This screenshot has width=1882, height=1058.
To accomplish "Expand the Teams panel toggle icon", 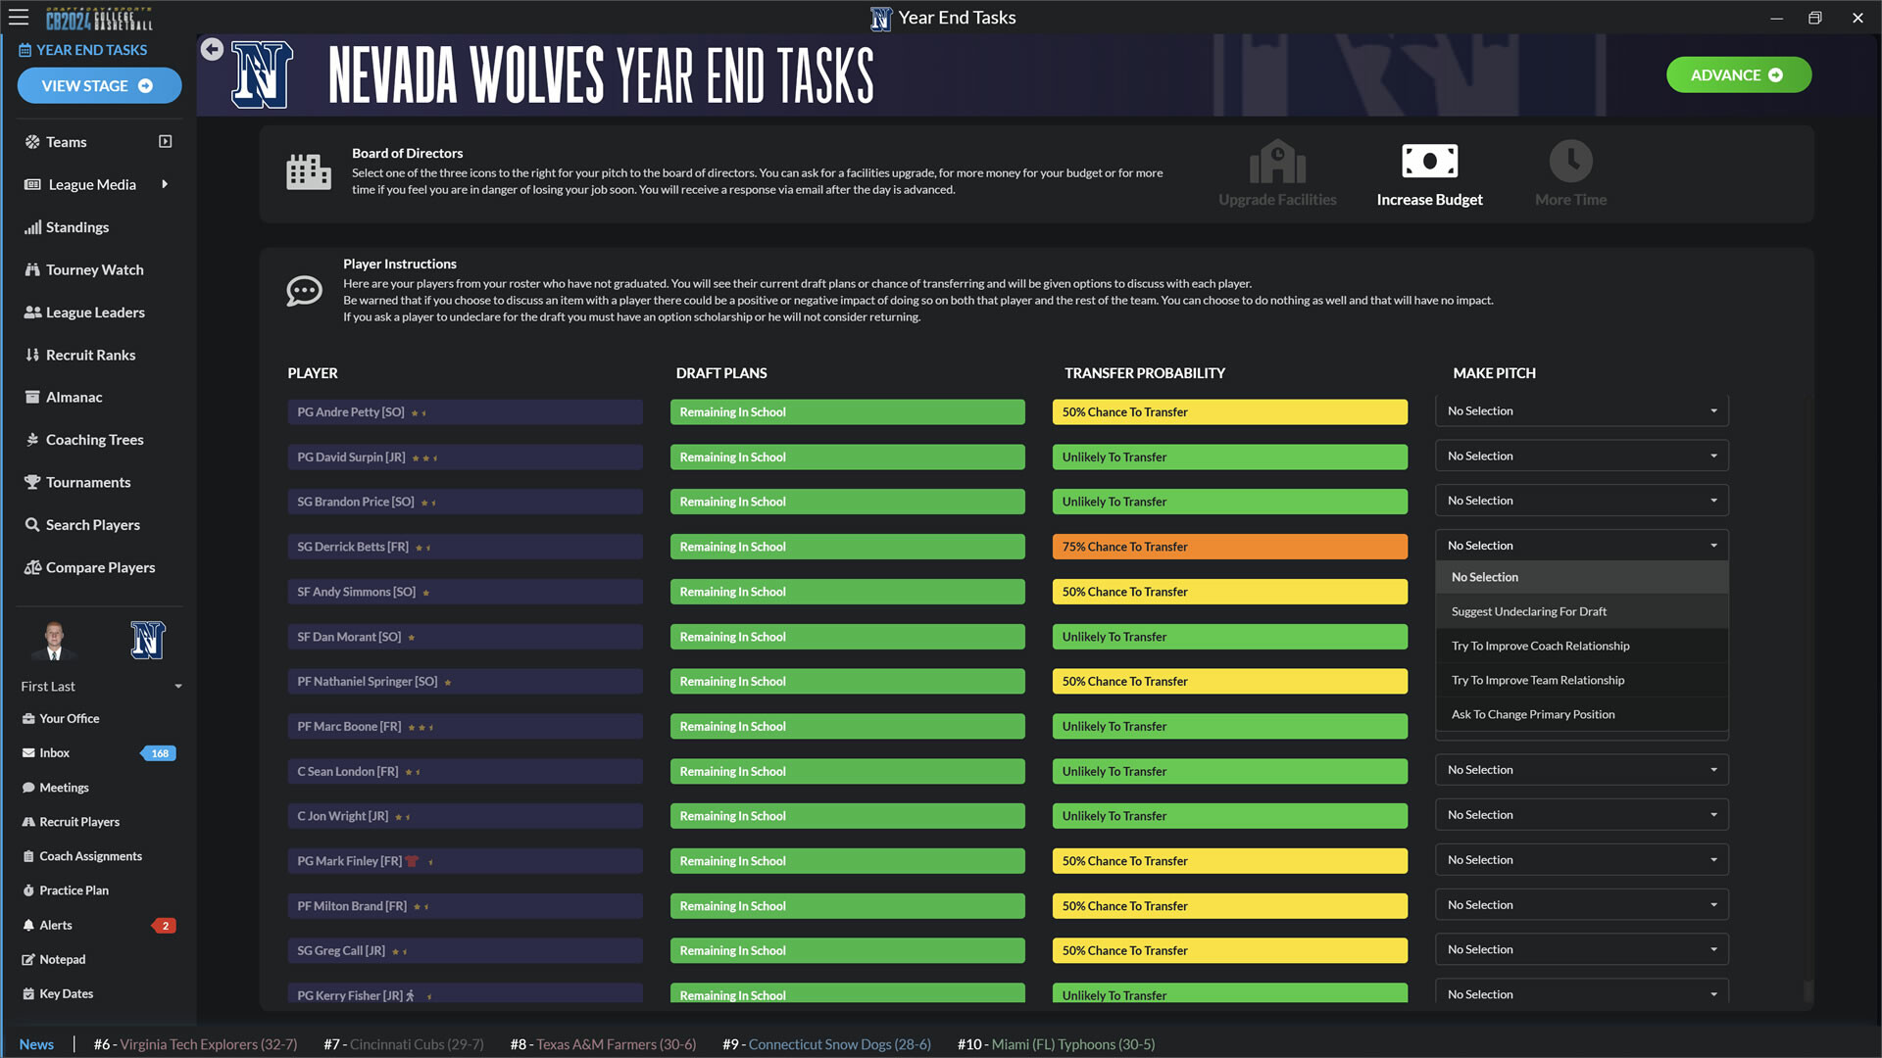I will tap(165, 142).
